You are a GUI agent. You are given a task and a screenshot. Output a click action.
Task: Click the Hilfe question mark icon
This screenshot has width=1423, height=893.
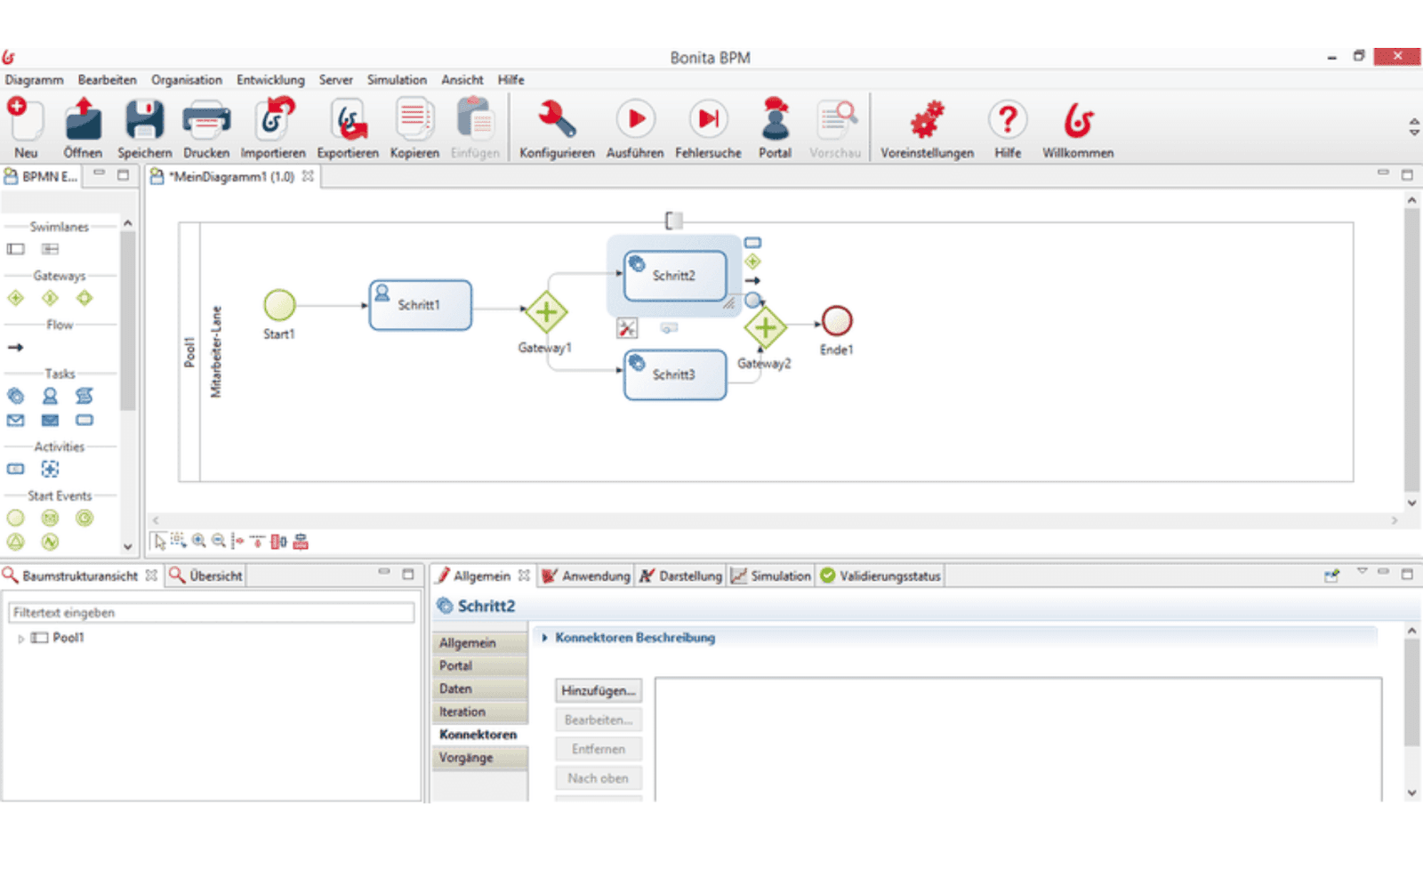pos(1008,120)
